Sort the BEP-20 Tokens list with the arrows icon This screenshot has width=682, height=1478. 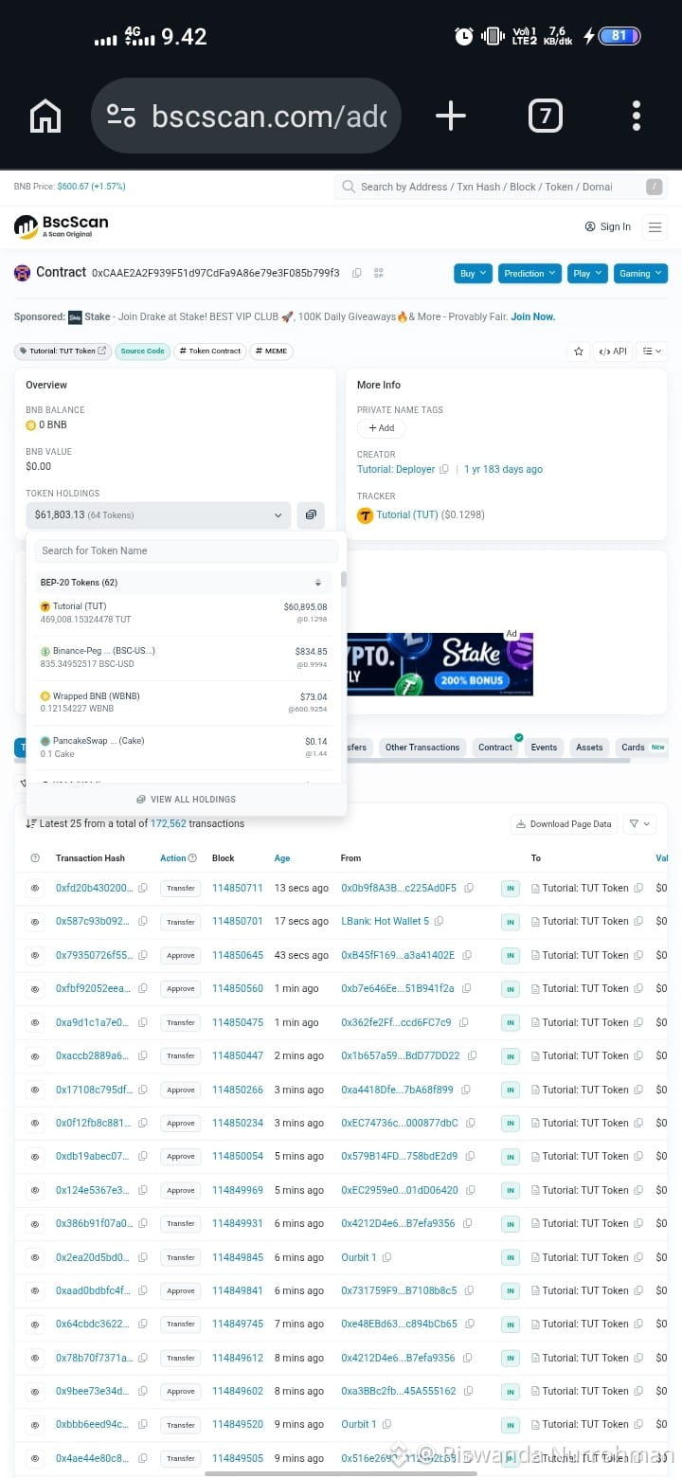click(318, 583)
